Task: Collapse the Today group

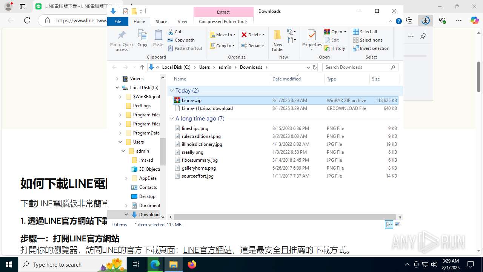Action: [x=172, y=91]
